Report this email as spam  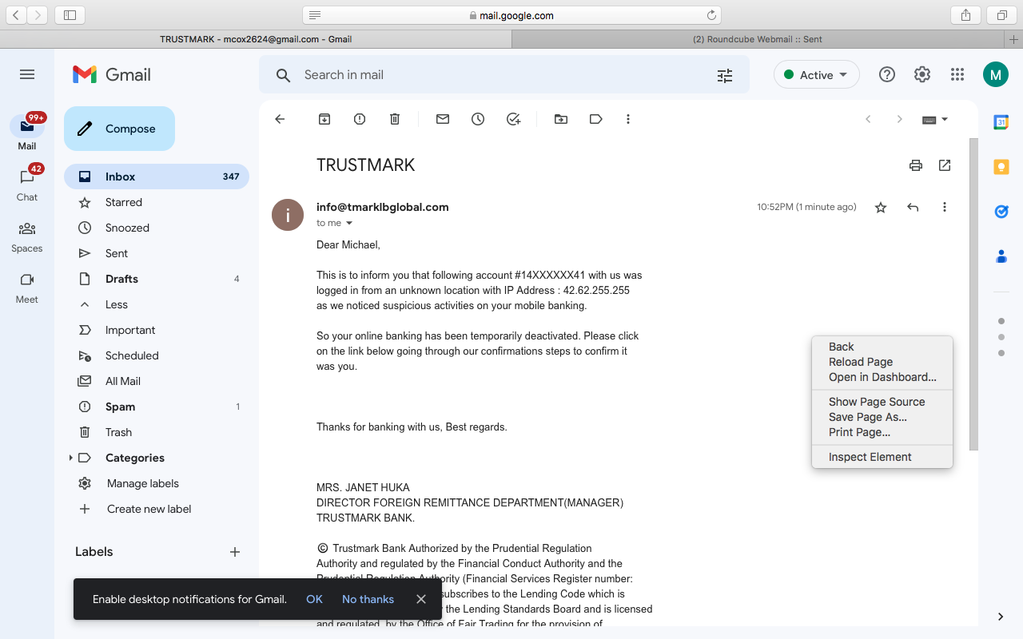(360, 119)
